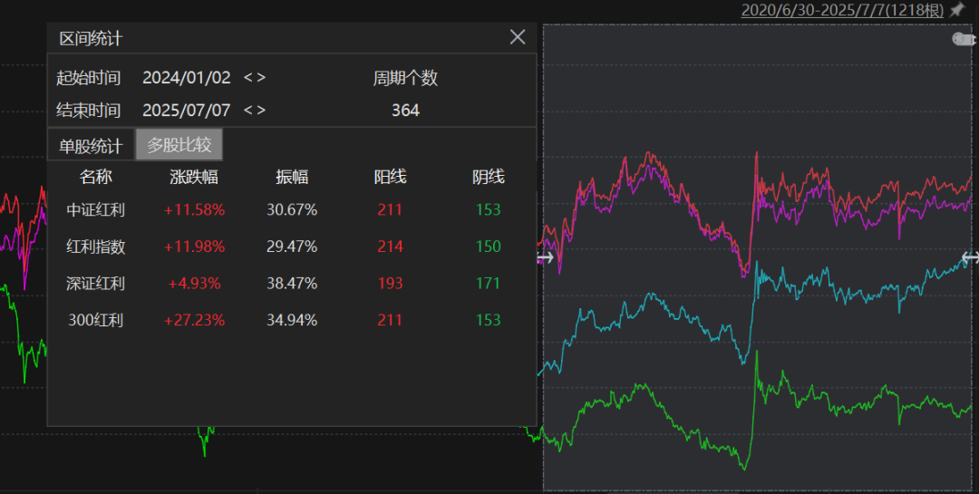Select the 300红利 row

pyautogui.click(x=292, y=320)
